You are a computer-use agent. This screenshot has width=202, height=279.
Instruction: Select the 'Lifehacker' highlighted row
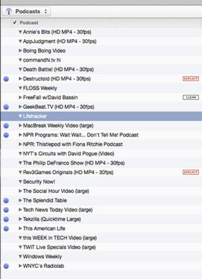[x=101, y=116]
